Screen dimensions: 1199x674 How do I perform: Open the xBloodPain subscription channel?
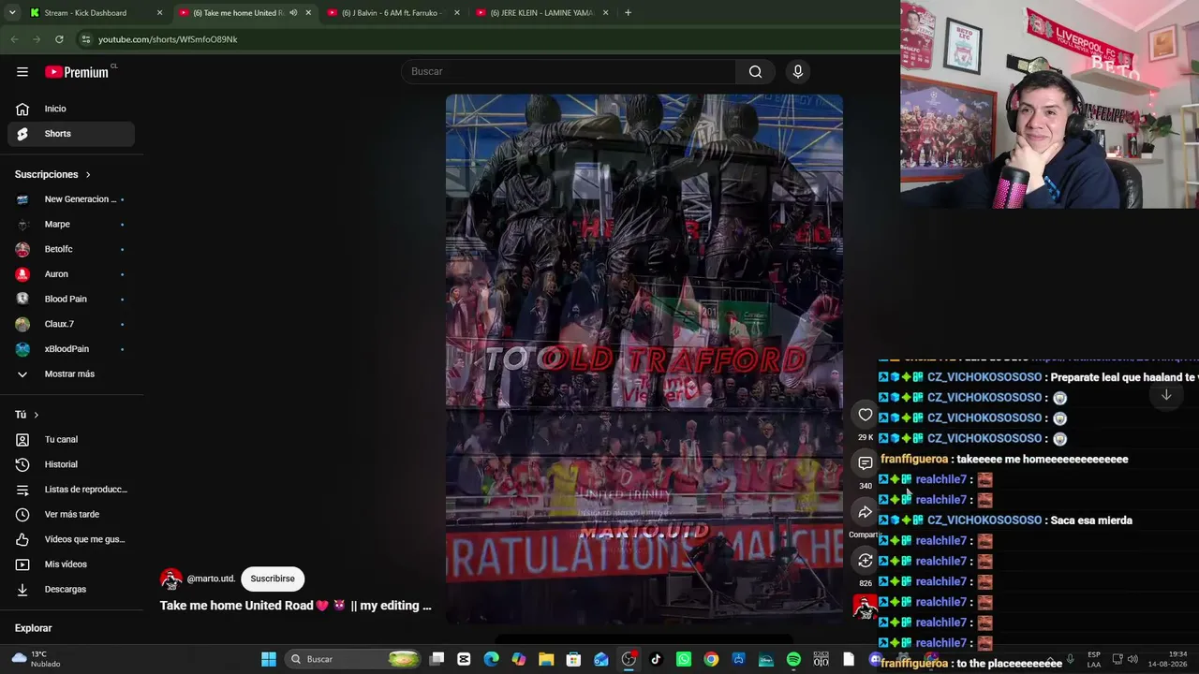[x=71, y=349]
